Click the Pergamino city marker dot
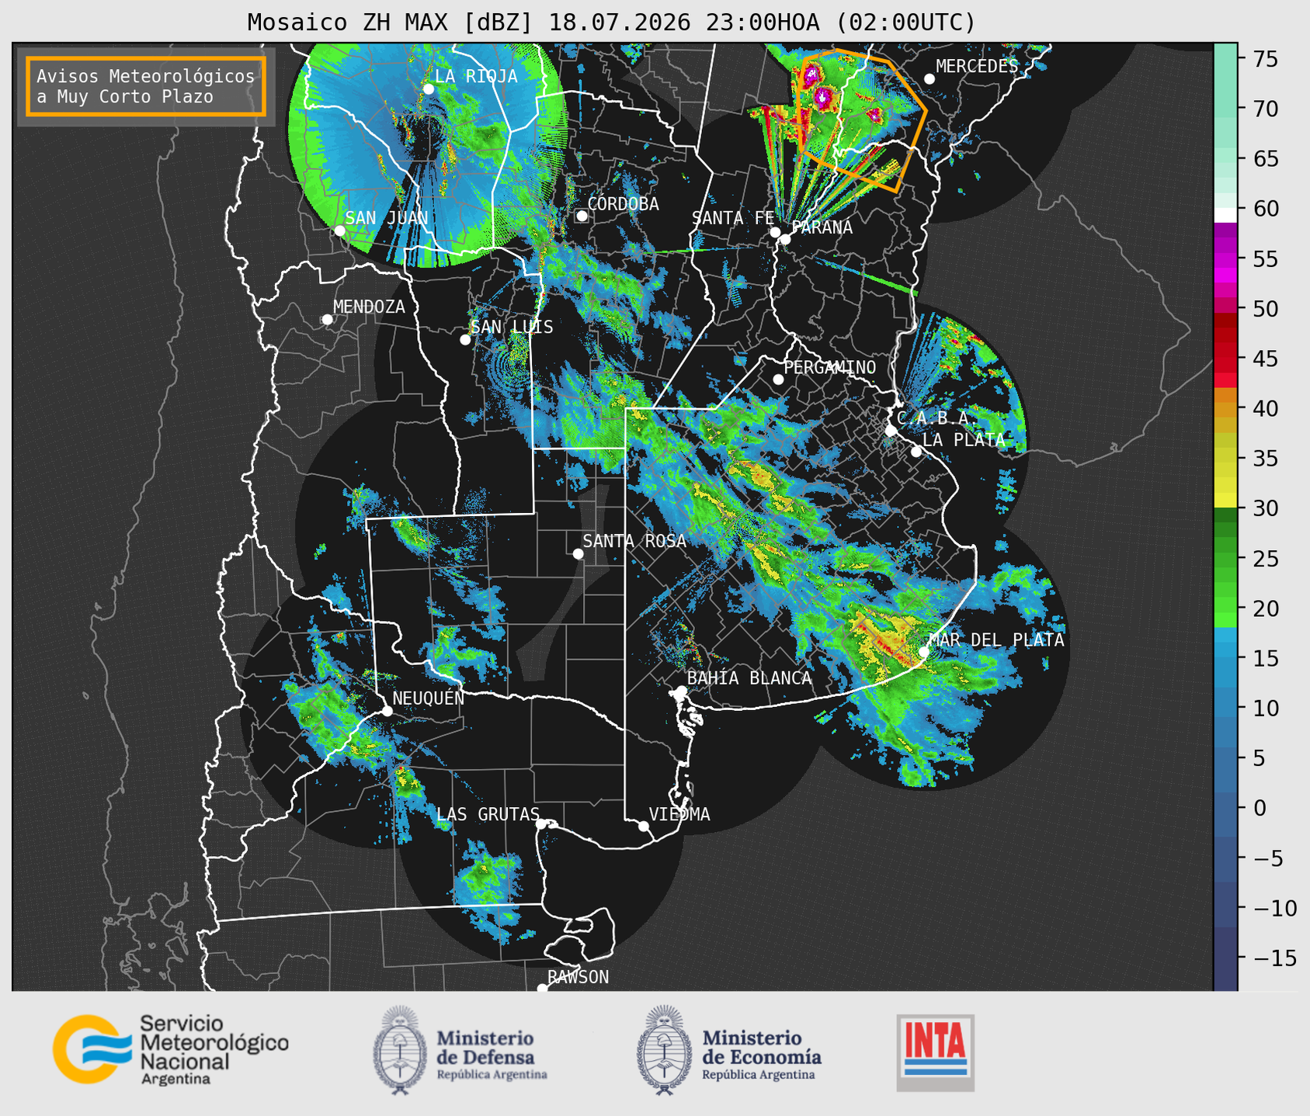The image size is (1310, 1116). [778, 380]
